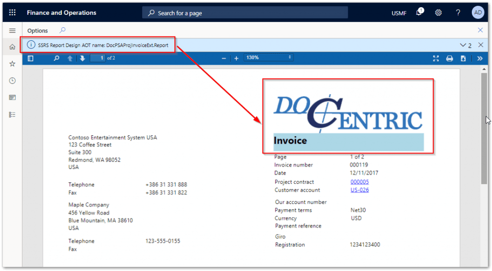Go to the previous report page
Screen dimensions: 492x271
(70, 58)
